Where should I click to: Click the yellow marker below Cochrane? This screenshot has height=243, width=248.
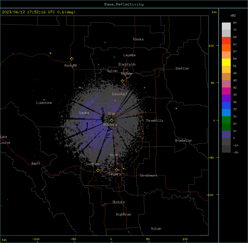[x=98, y=170]
